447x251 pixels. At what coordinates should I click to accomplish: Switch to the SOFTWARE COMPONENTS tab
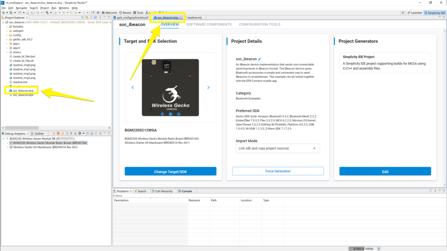tap(209, 25)
